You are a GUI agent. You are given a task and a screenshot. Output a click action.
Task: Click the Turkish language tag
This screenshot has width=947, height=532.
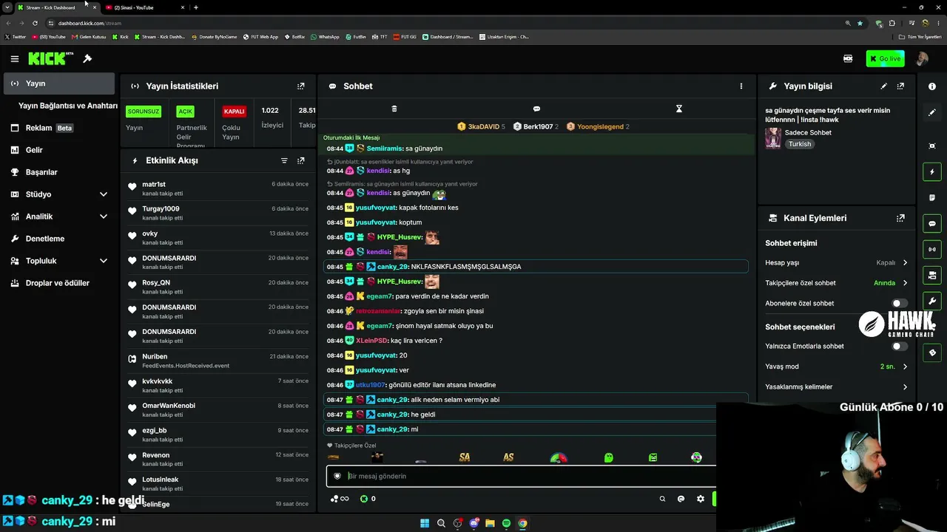(800, 144)
